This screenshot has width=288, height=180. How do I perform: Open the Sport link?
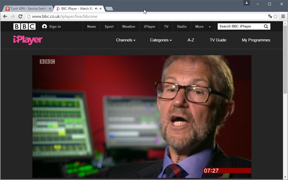[109, 26]
